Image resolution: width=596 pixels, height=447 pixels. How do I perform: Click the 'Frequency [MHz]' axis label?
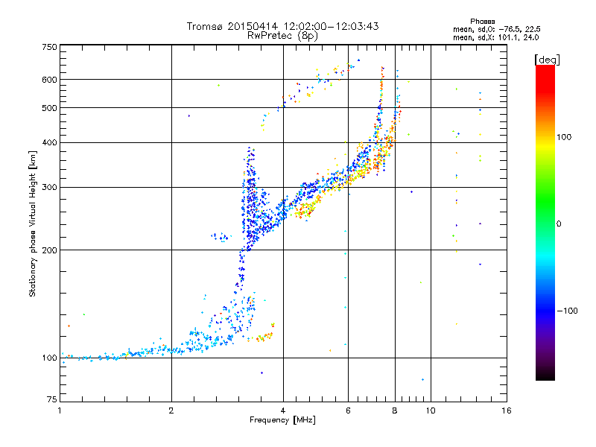(x=282, y=420)
